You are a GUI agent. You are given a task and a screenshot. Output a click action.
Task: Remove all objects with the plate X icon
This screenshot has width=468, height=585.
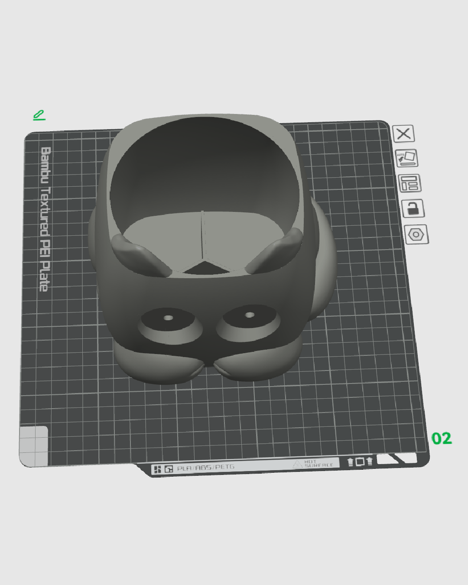403,133
